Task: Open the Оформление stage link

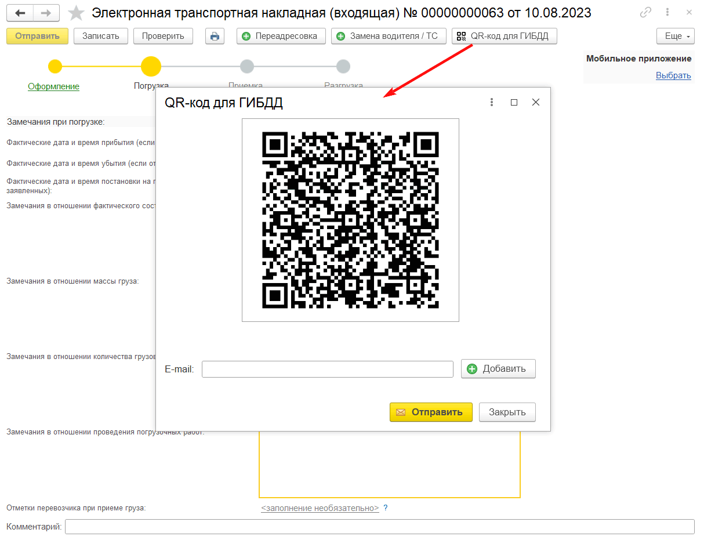Action: click(53, 86)
